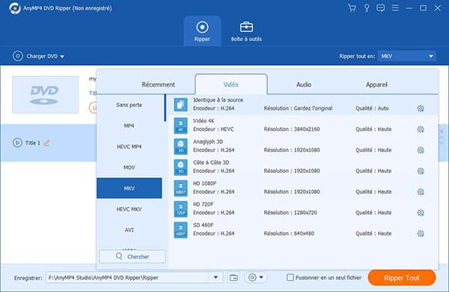This screenshot has height=292, width=449.
Task: Open settings gear for Côte à Côte 3D
Action: (x=421, y=171)
